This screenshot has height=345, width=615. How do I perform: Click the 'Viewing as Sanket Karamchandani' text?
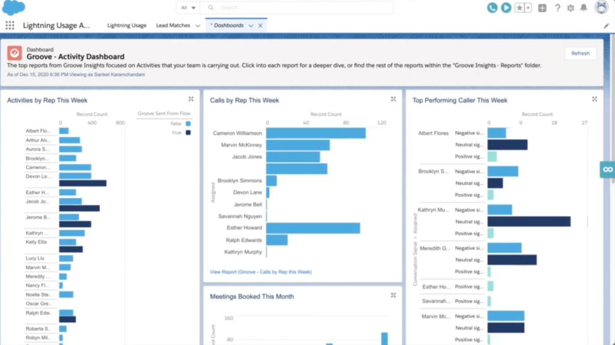[107, 74]
